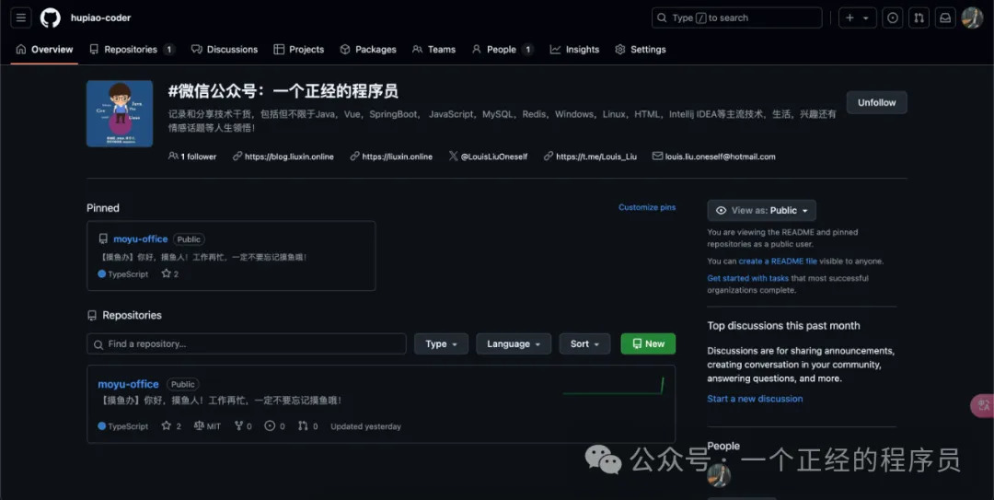Click the create a README file link
This screenshot has width=994, height=500.
(x=778, y=261)
